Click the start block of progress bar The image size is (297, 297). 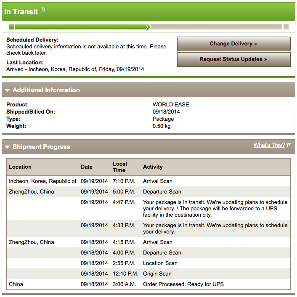[x=11, y=27]
